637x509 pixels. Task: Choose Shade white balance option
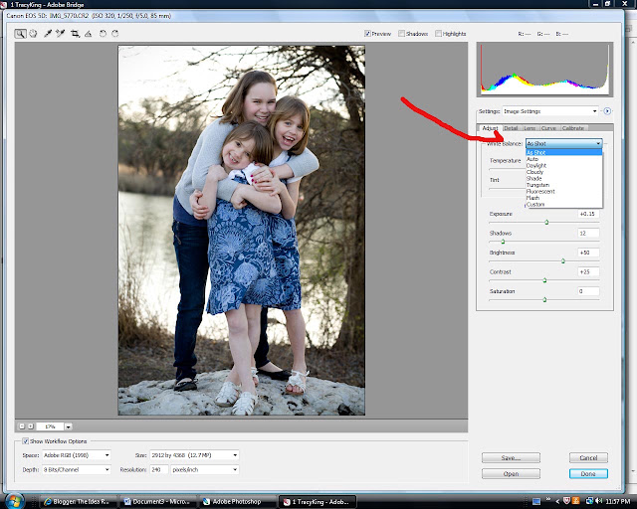(x=564, y=179)
